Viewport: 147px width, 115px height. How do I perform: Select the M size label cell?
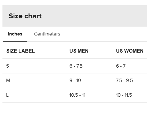[8, 80]
